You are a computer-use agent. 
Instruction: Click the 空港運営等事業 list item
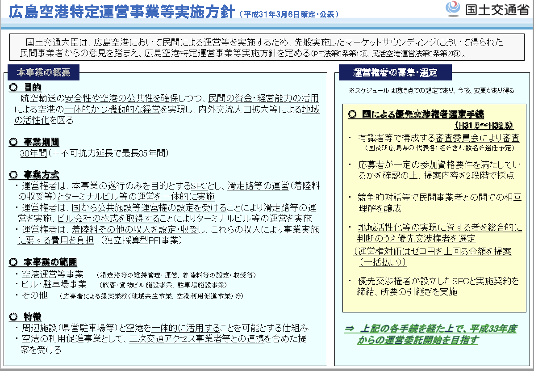pyautogui.click(x=53, y=274)
